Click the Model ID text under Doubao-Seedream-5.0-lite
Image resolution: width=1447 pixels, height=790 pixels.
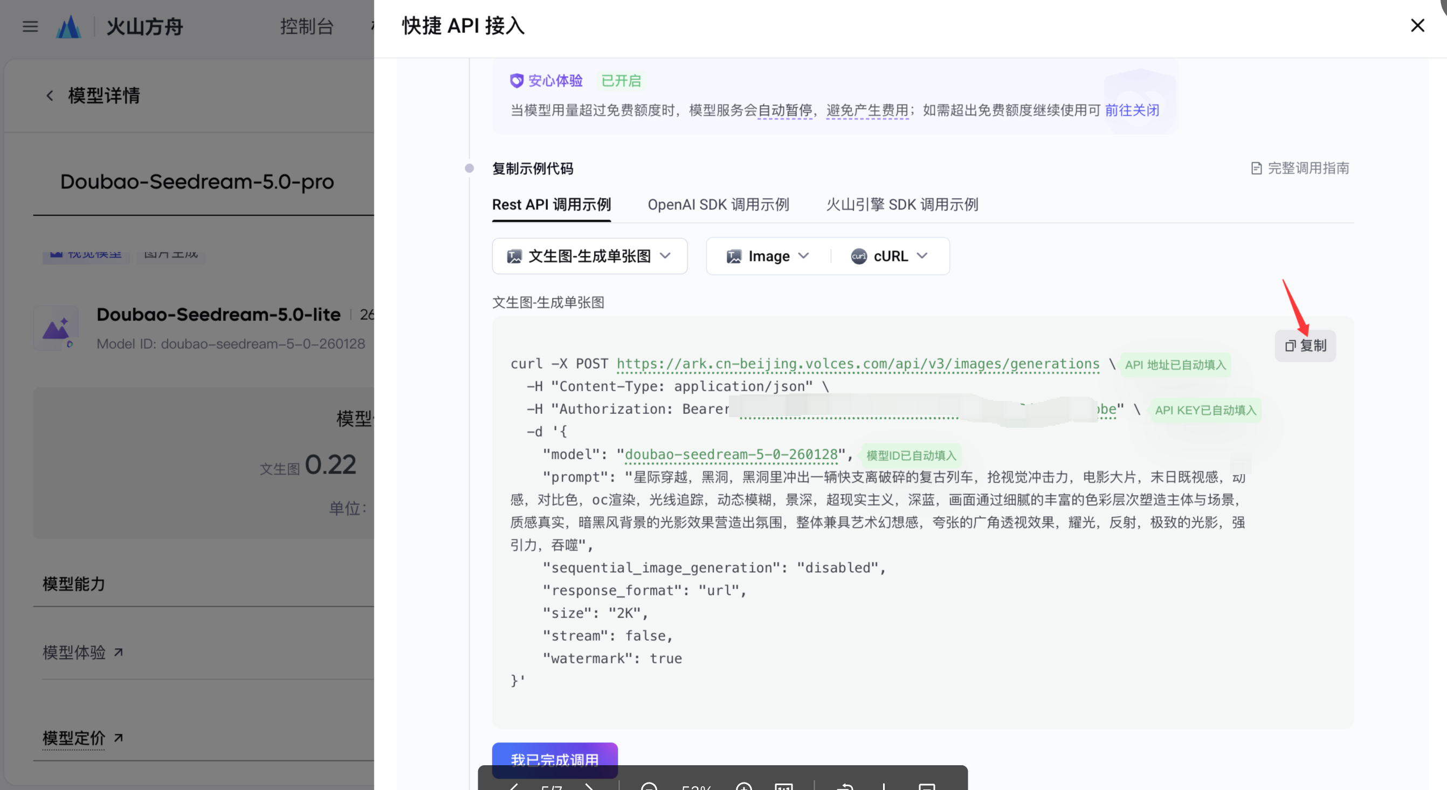click(x=230, y=344)
